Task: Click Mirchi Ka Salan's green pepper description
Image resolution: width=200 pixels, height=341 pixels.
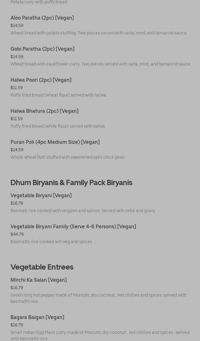Action: (x=98, y=298)
